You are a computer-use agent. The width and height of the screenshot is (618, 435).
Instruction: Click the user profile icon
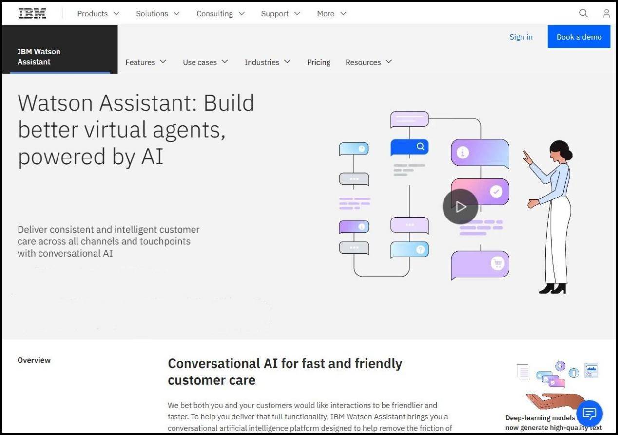click(606, 14)
